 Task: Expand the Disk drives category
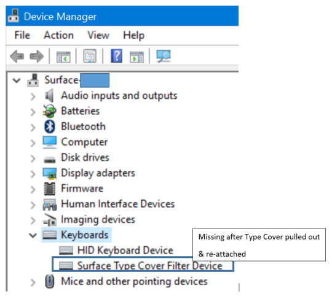pyautogui.click(x=33, y=158)
